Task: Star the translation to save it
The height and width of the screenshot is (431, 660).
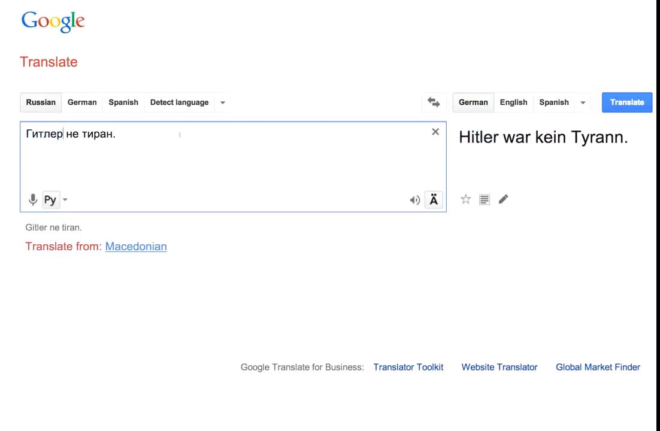Action: click(x=465, y=199)
